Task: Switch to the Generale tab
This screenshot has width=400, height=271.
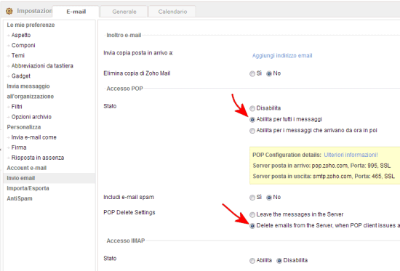Action: coord(124,12)
